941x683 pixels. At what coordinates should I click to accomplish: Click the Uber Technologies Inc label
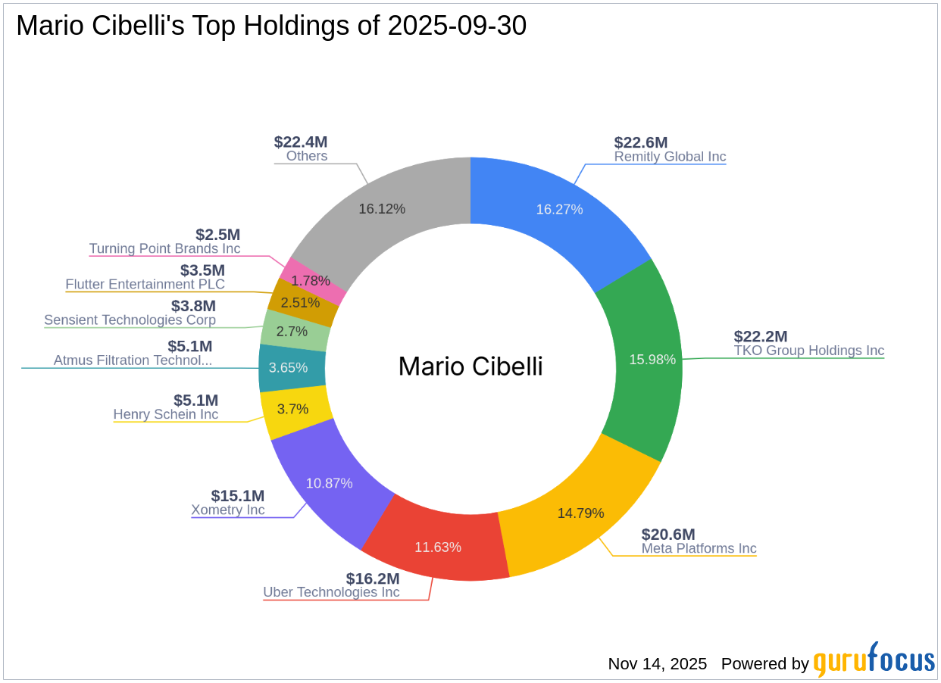point(331,592)
